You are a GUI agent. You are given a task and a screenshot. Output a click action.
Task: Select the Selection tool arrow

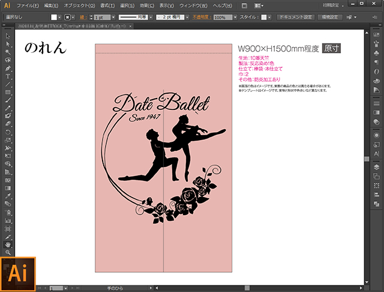[8, 37]
